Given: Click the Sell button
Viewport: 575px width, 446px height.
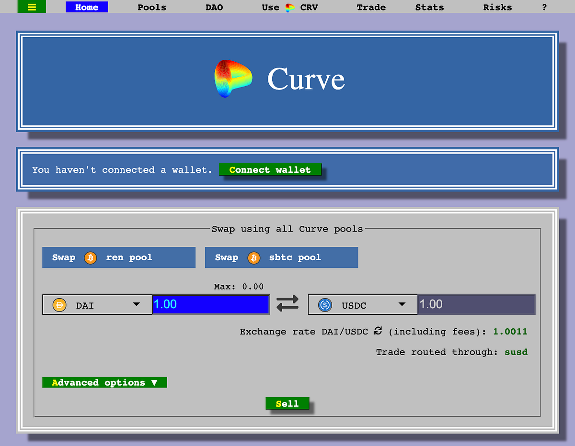Looking at the screenshot, I should 287,403.
